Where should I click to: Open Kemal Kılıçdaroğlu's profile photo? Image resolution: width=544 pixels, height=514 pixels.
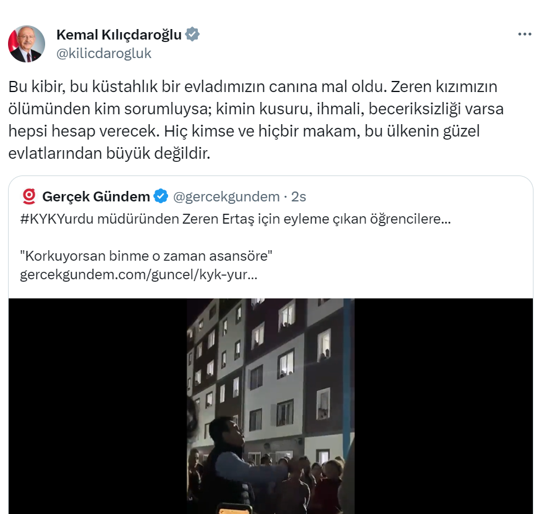point(27,44)
